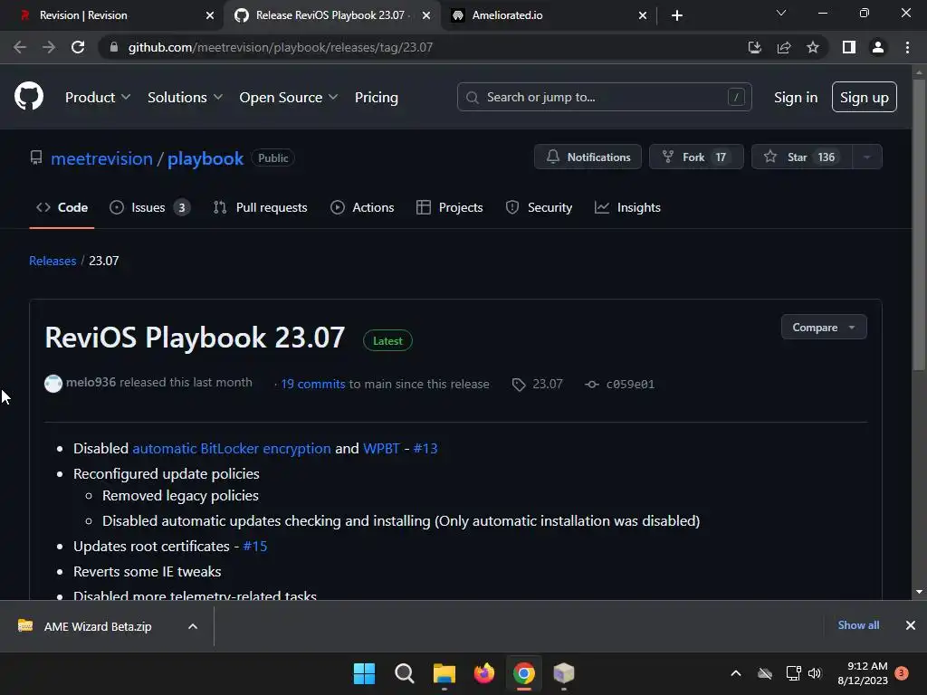Click the 23.07 tag icon

[x=519, y=384]
